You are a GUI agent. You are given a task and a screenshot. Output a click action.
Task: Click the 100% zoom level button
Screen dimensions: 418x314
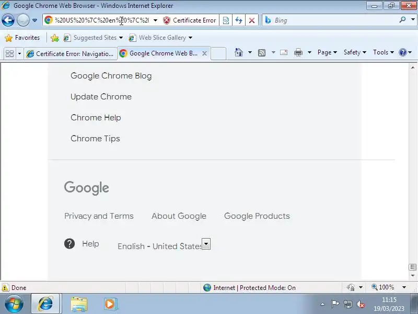click(x=383, y=287)
